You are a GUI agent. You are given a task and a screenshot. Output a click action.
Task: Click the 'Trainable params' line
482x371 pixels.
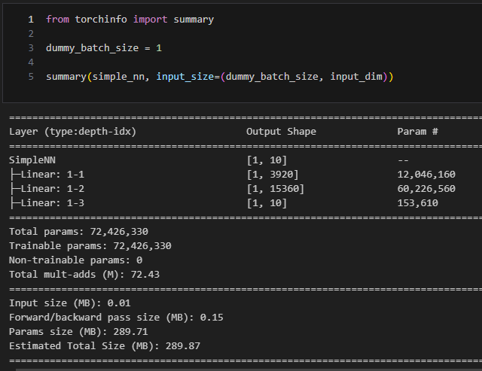[x=90, y=246]
